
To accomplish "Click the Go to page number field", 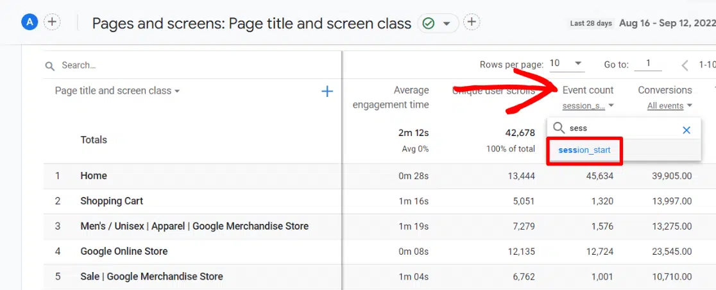I will click(649, 64).
